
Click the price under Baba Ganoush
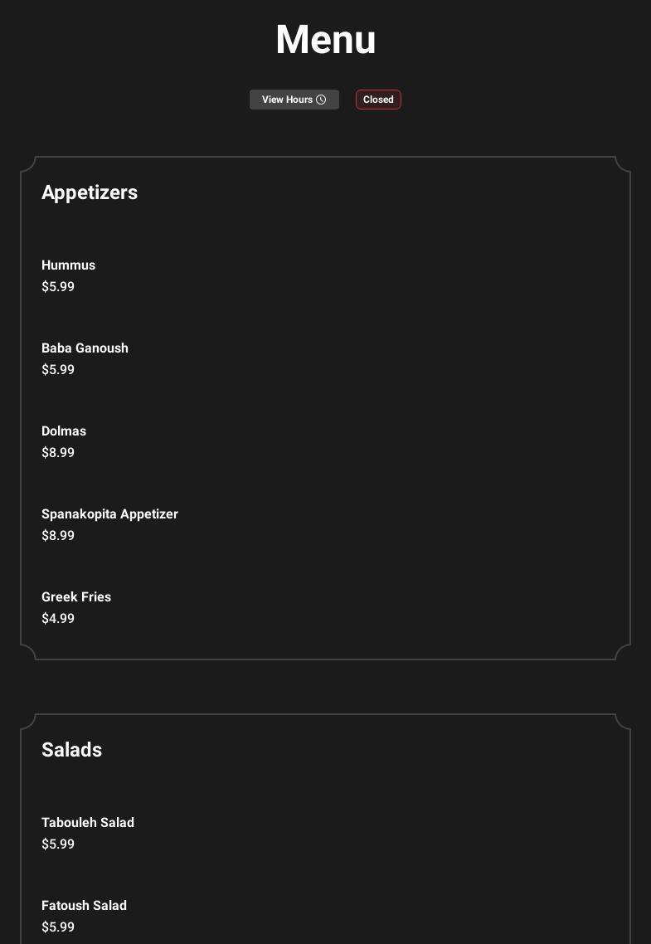[58, 370]
